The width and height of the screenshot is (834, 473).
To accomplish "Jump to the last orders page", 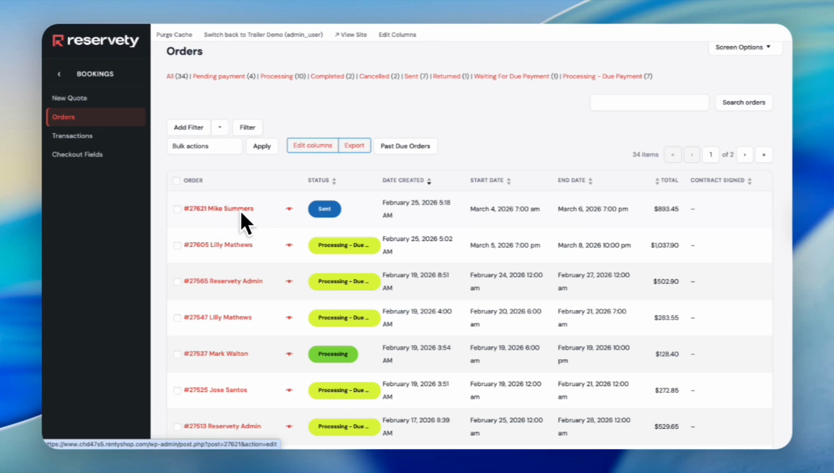I will 763,155.
